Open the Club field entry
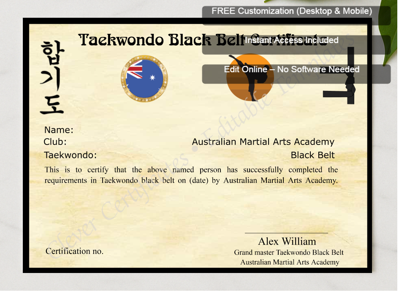 [x=54, y=142]
